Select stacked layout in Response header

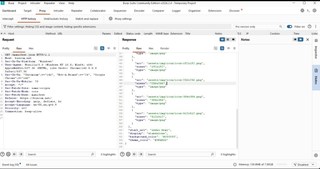pos(228,40)
